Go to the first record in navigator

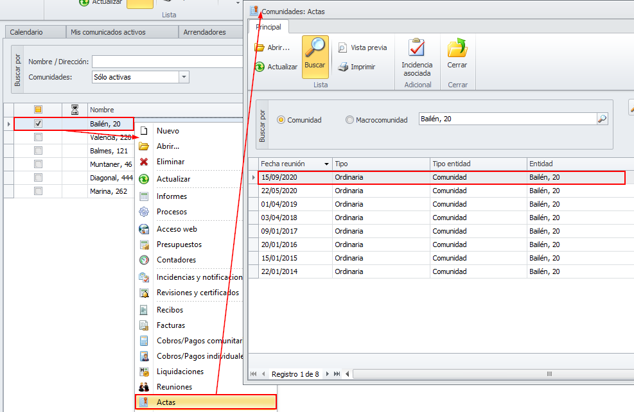254,374
